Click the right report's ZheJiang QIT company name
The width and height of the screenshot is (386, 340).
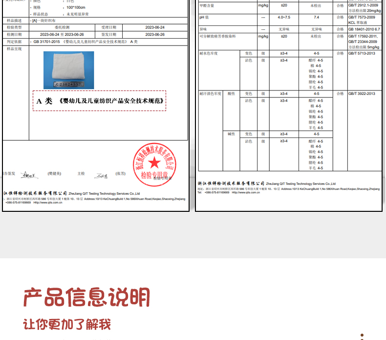click(301, 183)
